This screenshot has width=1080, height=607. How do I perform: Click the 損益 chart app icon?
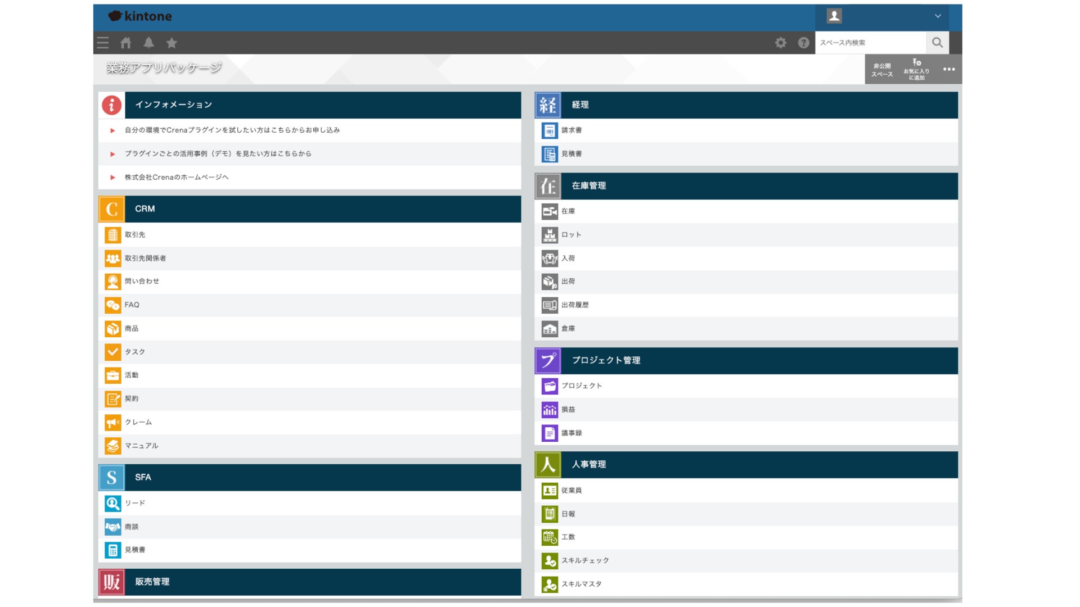click(x=550, y=410)
